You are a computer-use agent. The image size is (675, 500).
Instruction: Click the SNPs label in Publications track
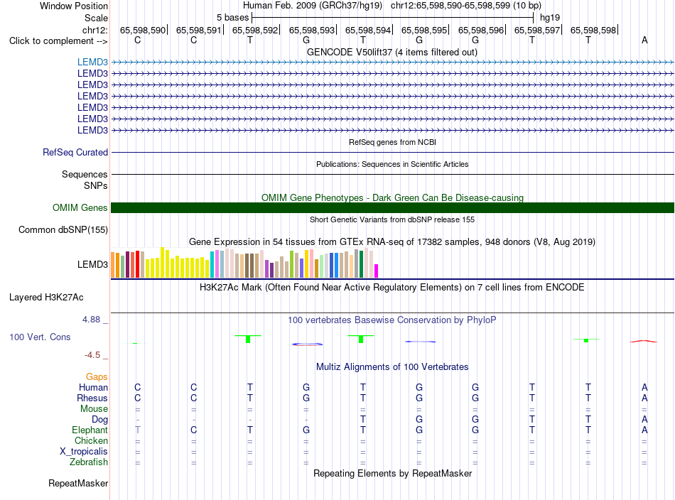[96, 185]
